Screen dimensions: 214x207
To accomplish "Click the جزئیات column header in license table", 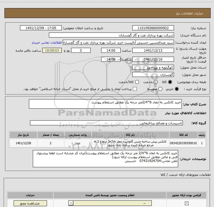I will click(30, 195).
